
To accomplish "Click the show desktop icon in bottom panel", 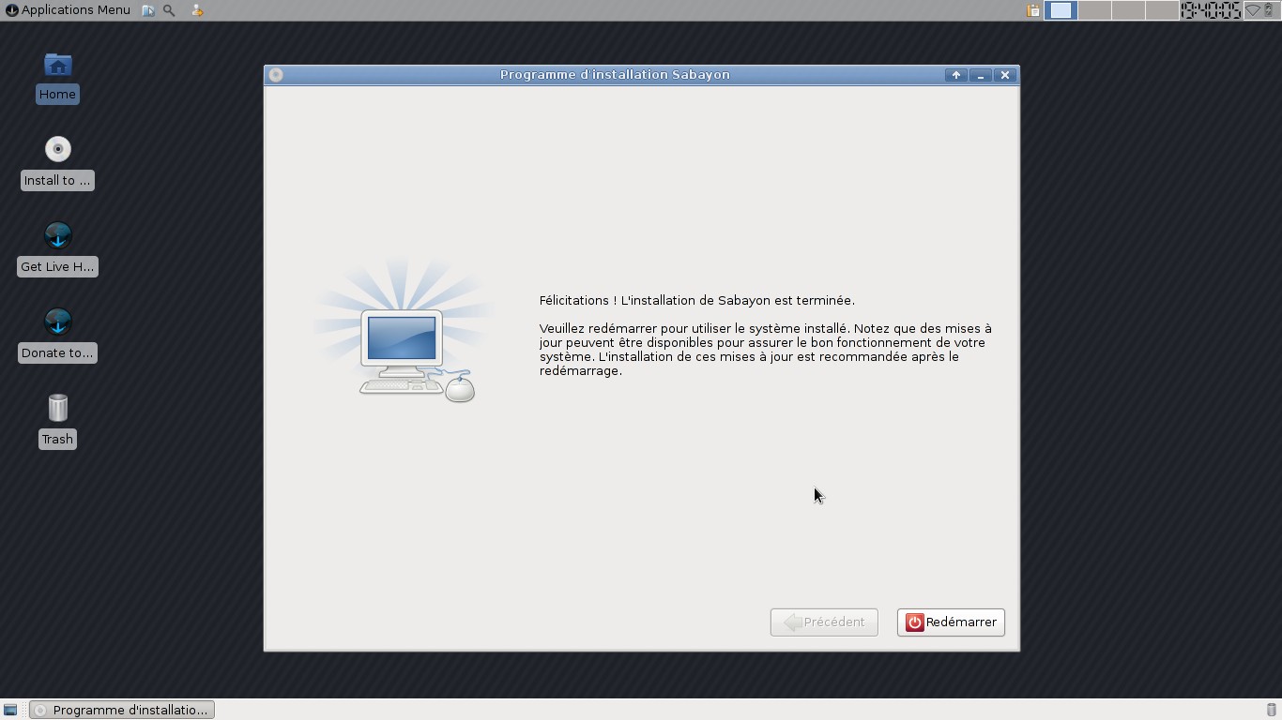I will coord(10,710).
